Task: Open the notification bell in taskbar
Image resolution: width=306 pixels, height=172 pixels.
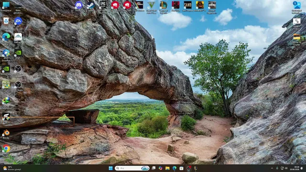Action: pos(302,168)
